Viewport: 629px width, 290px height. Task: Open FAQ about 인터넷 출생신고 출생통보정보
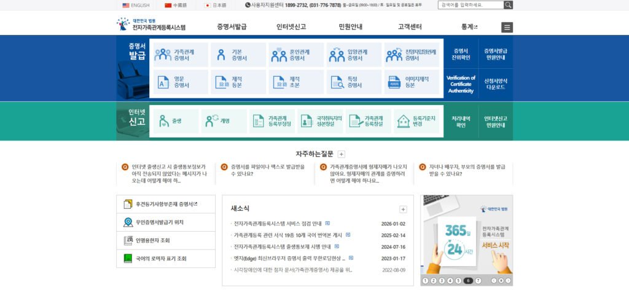click(170, 173)
